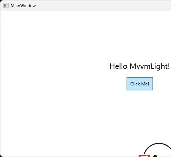
Task: Click the MainWindow app icon in title bar
Action: [x=6, y=5]
